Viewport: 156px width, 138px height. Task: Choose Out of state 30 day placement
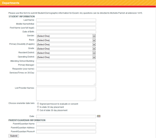pyautogui.click(x=38, y=110)
